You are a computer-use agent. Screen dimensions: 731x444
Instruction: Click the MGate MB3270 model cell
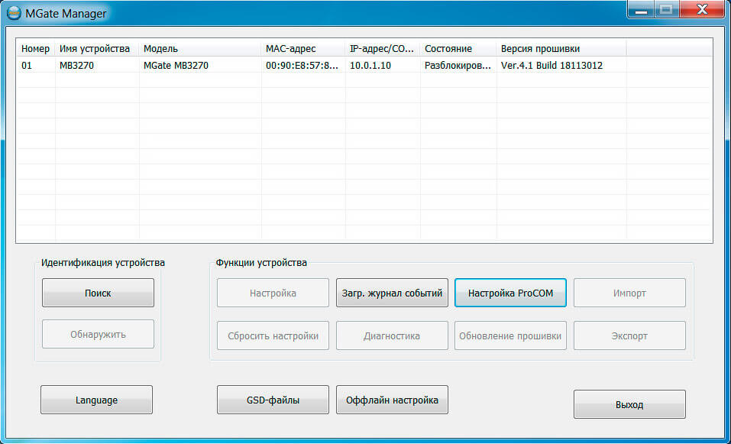click(x=176, y=66)
